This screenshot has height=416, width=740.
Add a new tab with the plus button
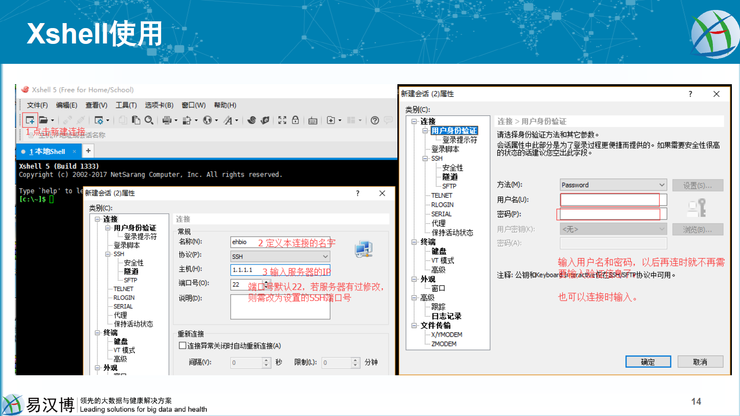pos(88,151)
